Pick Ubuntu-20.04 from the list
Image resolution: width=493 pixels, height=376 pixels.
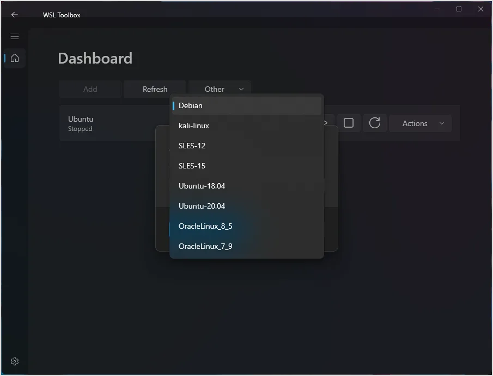(x=246, y=206)
